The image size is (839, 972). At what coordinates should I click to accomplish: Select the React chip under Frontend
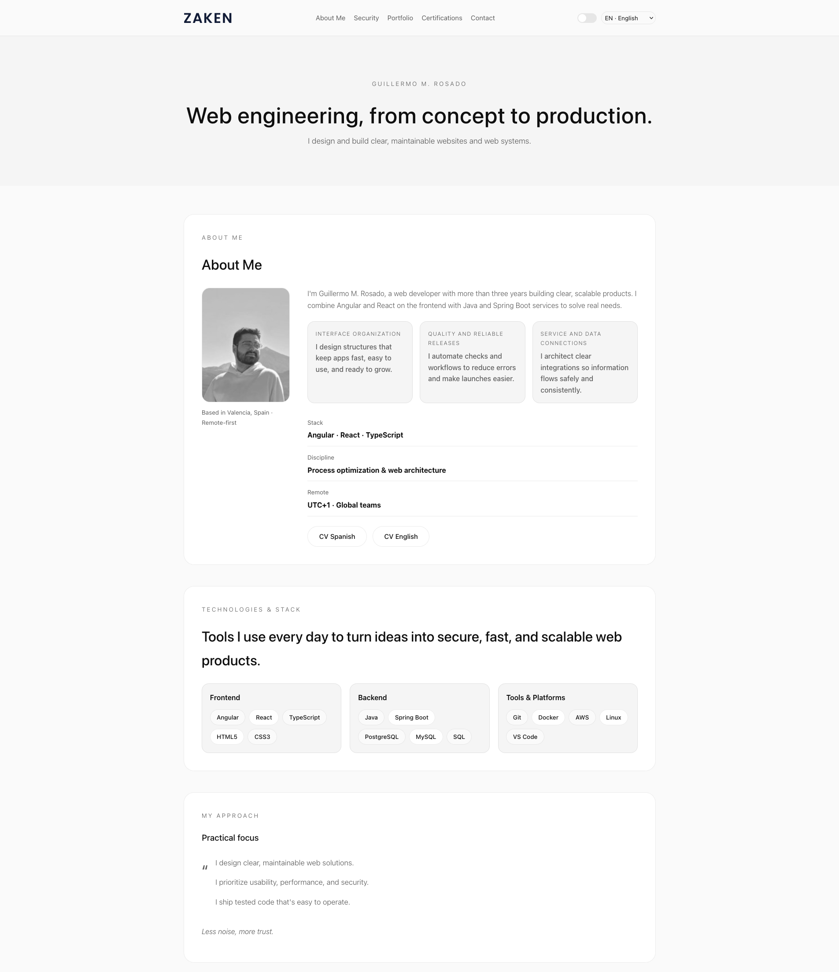pyautogui.click(x=263, y=717)
